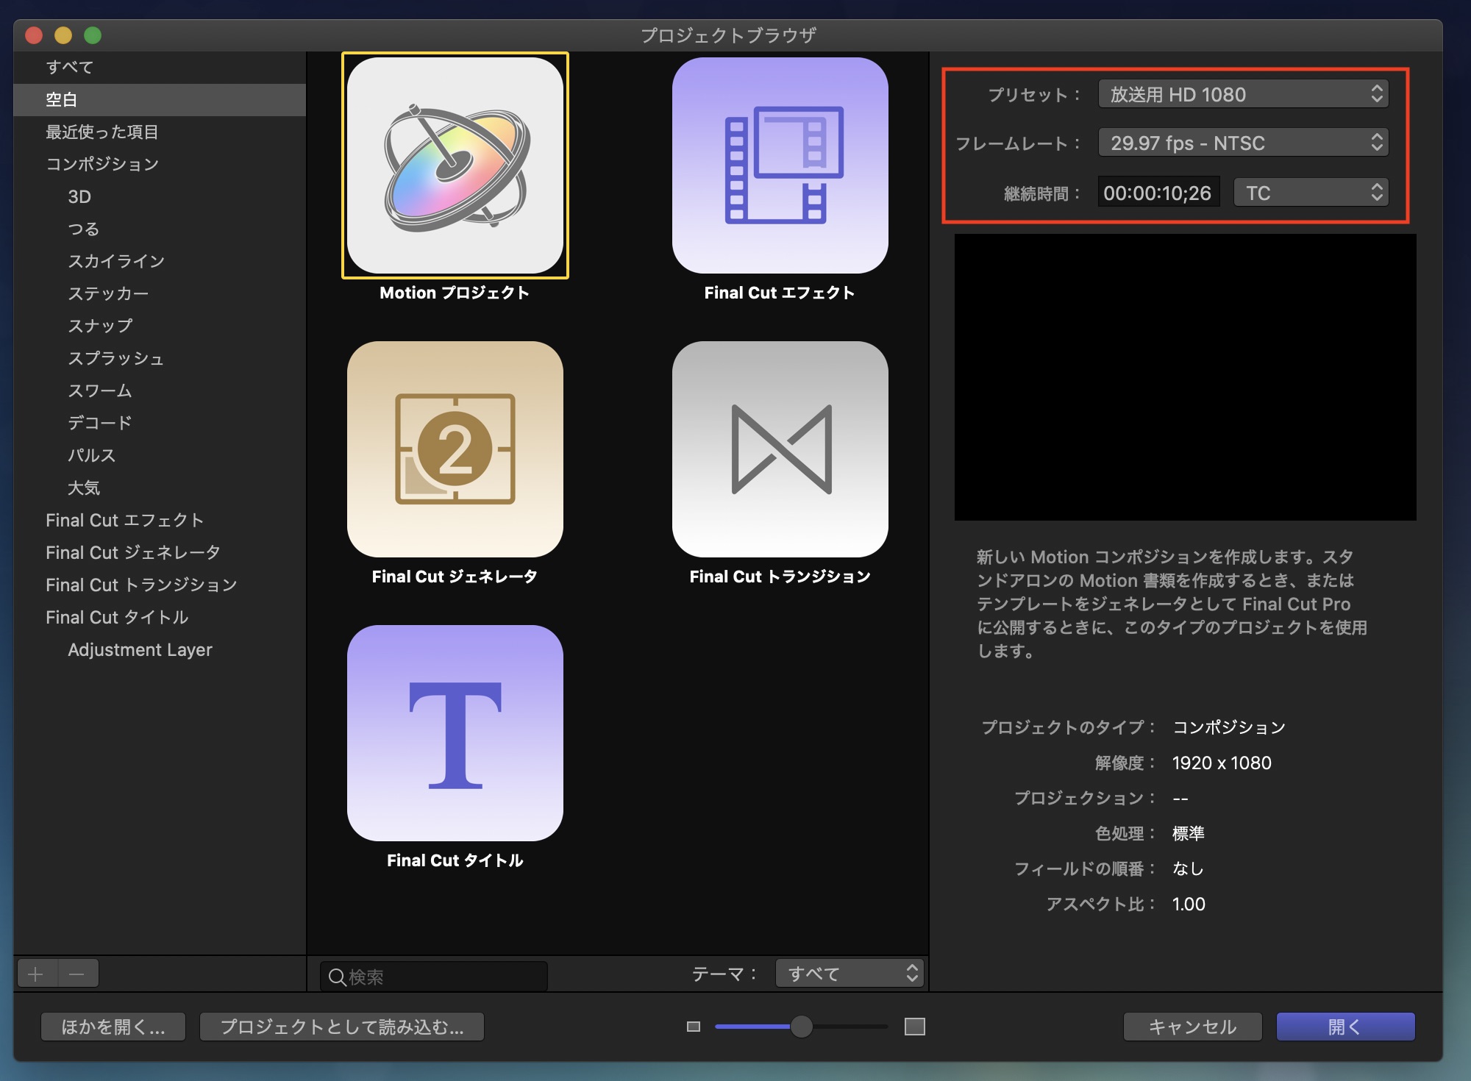Open the TC duration unit dropdown
This screenshot has height=1081, width=1471.
pyautogui.click(x=1311, y=193)
